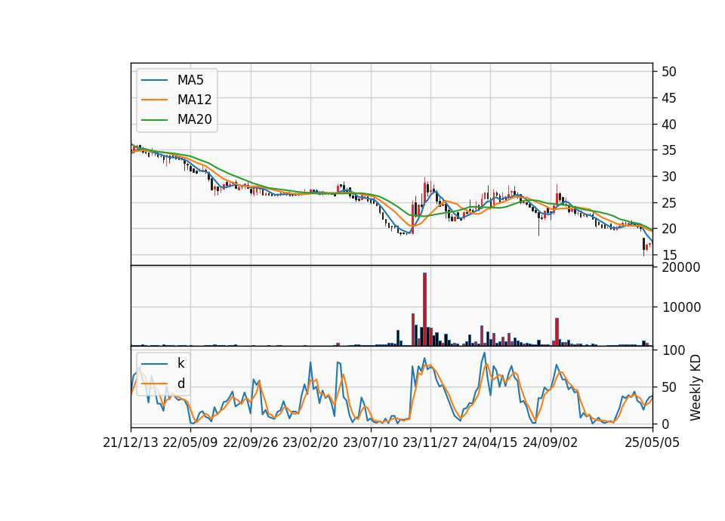Screen dimensions: 725x521
Task: Click the KD axis value 50
Action: click(668, 387)
